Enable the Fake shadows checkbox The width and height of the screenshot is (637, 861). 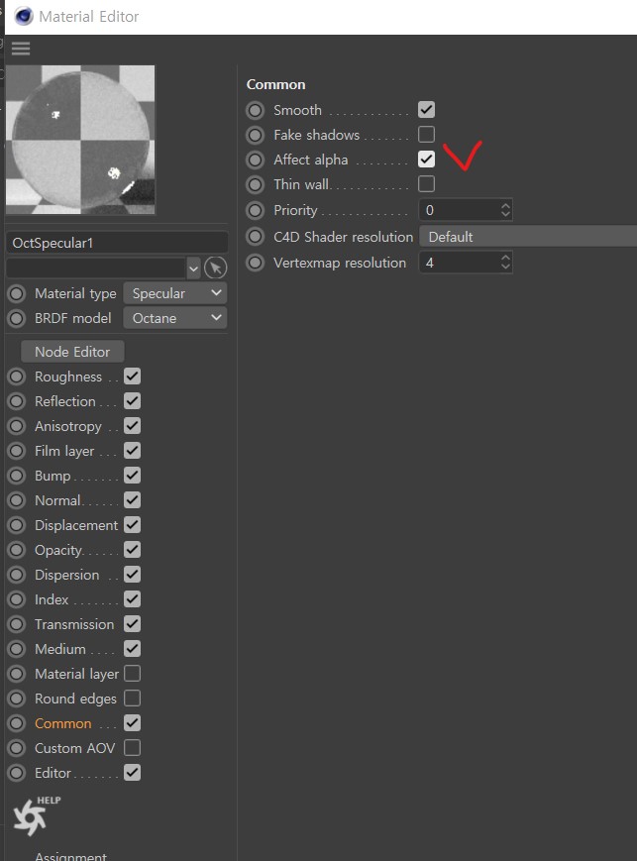426,135
